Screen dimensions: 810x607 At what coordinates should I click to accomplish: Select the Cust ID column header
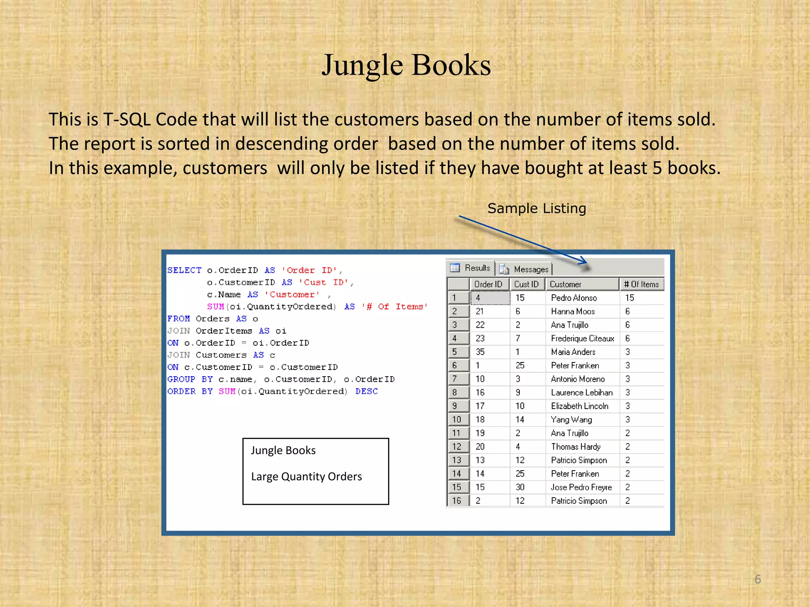tap(527, 284)
